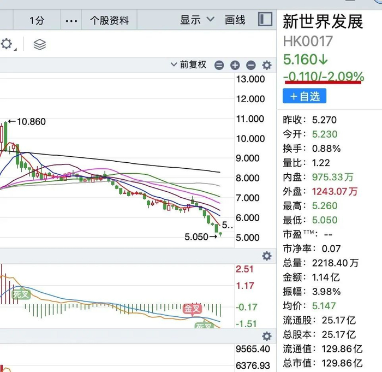
Task: Click the equals-sign reset zoom icon
Action: tap(219, 65)
